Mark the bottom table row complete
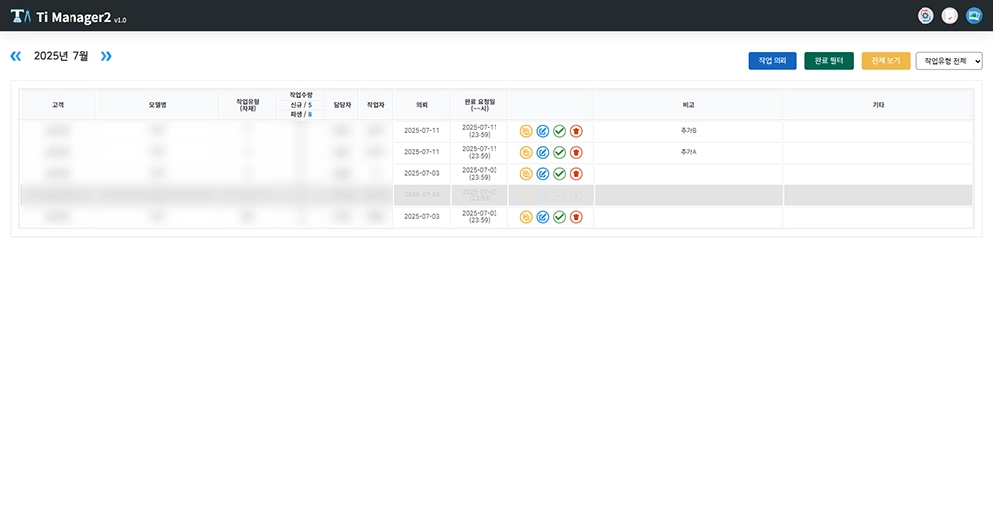Viewport: 993px width, 519px height. coord(559,217)
